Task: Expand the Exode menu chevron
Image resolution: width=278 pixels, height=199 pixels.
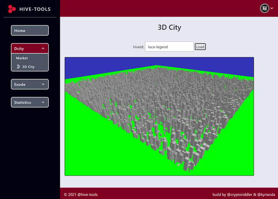Action: click(43, 84)
